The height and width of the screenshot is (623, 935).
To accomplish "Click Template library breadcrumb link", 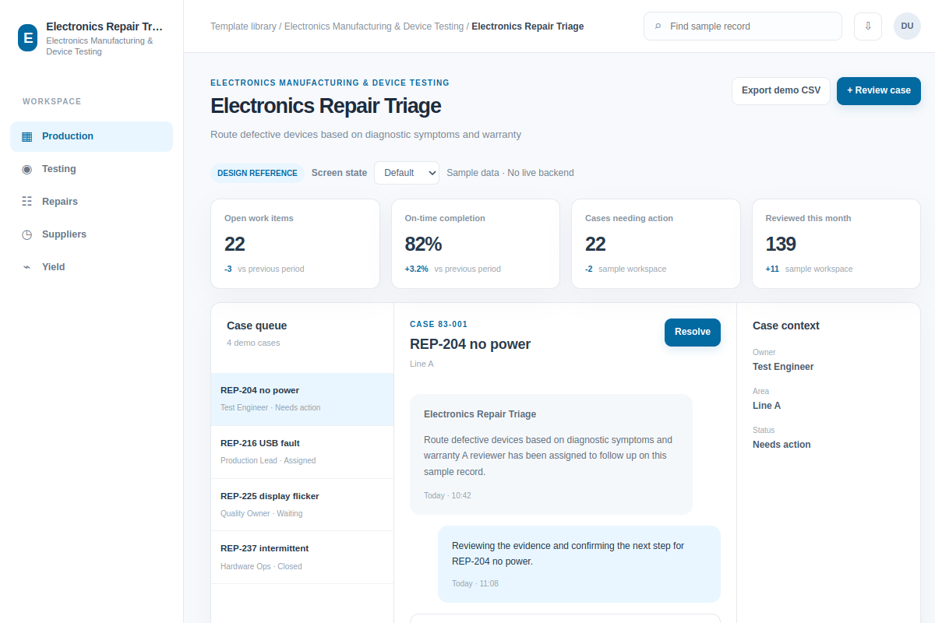I will (243, 26).
